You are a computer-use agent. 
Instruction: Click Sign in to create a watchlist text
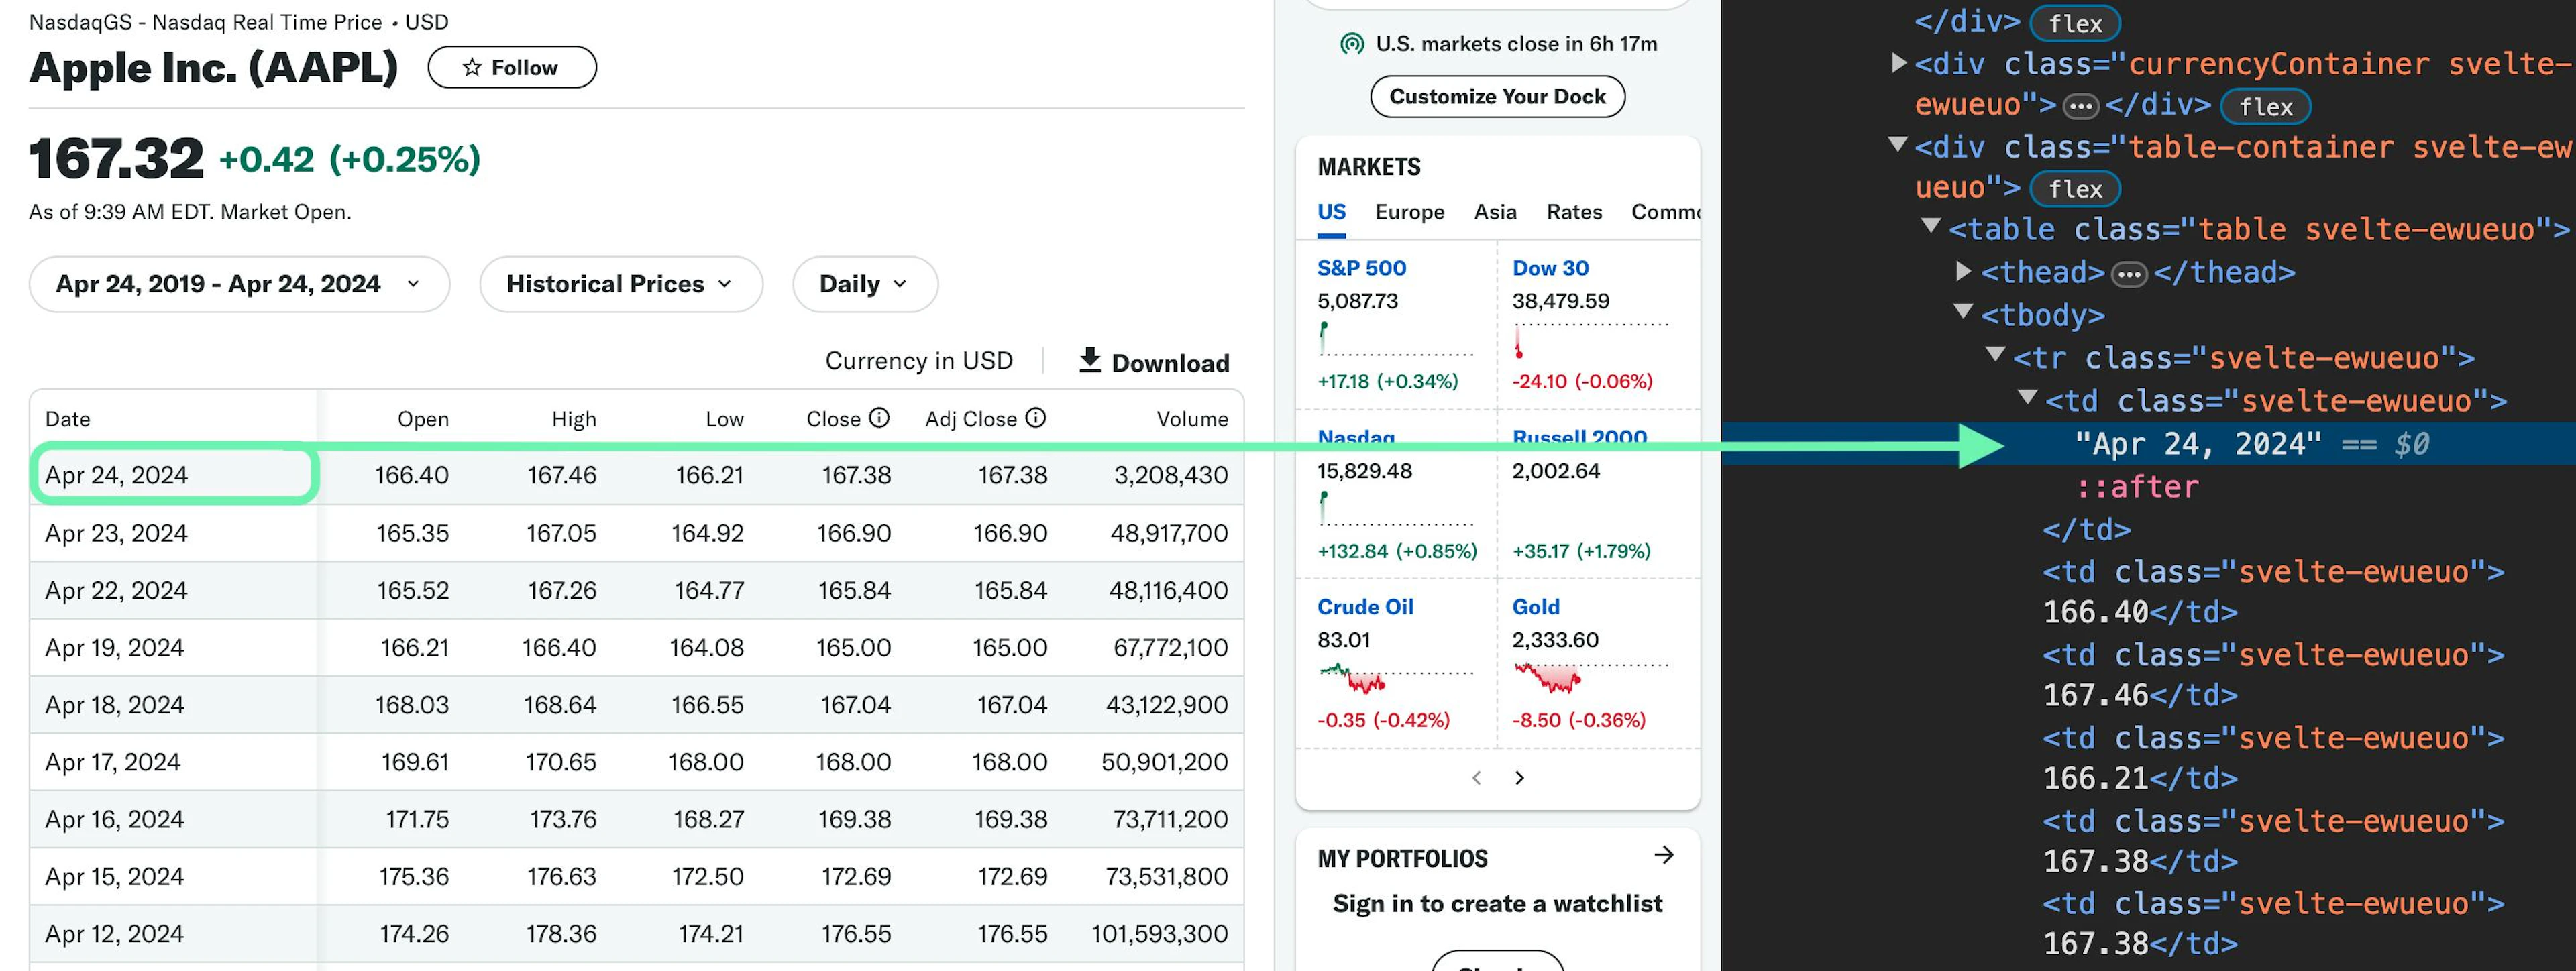pos(1497,904)
